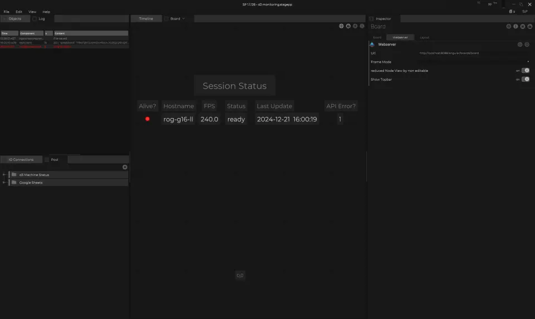
Task: Click the d3 Machine Status folder icon
Action: (14, 174)
